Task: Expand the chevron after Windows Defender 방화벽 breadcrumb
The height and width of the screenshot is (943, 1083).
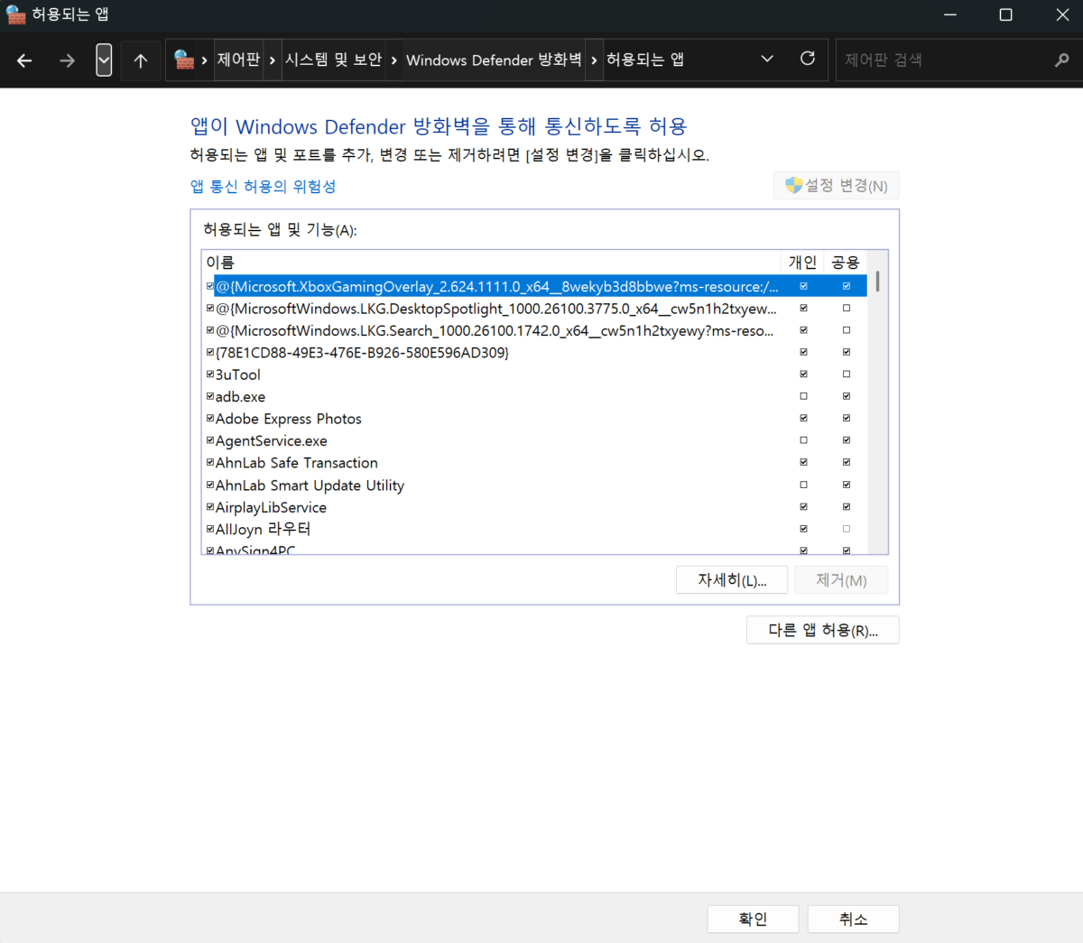Action: point(594,60)
